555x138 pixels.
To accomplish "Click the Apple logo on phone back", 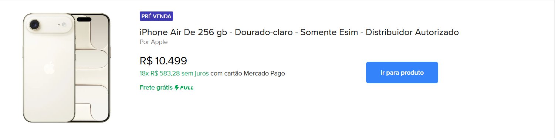I will (x=49, y=69).
